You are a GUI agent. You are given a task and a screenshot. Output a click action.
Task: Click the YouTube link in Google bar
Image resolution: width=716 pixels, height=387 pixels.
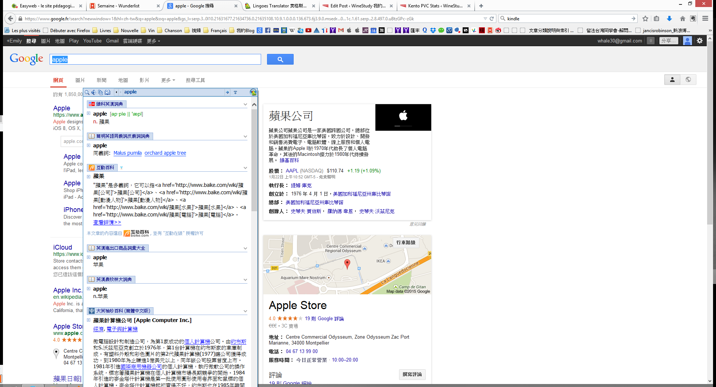[92, 41]
